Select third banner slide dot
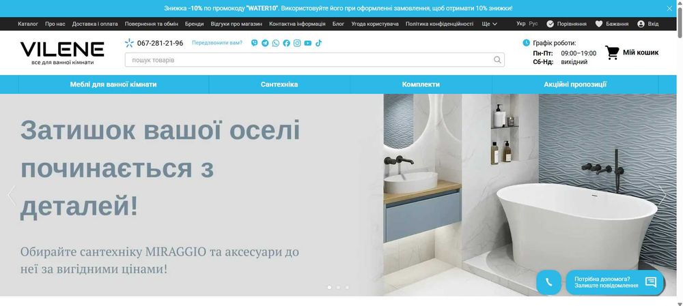This screenshot has width=683, height=306. coord(347,288)
